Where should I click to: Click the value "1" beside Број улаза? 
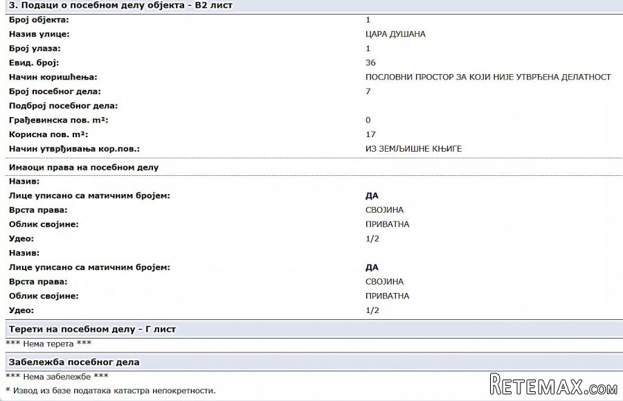(368, 48)
